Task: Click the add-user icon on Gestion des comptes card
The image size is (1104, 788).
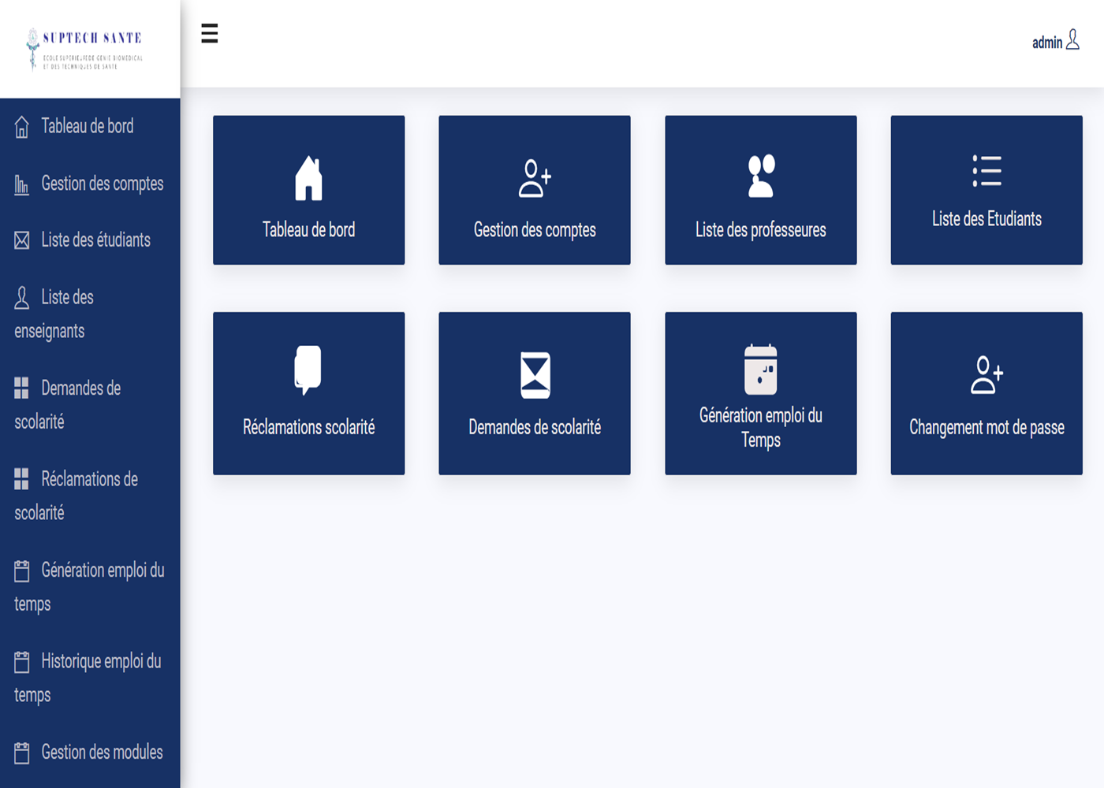Action: click(535, 178)
